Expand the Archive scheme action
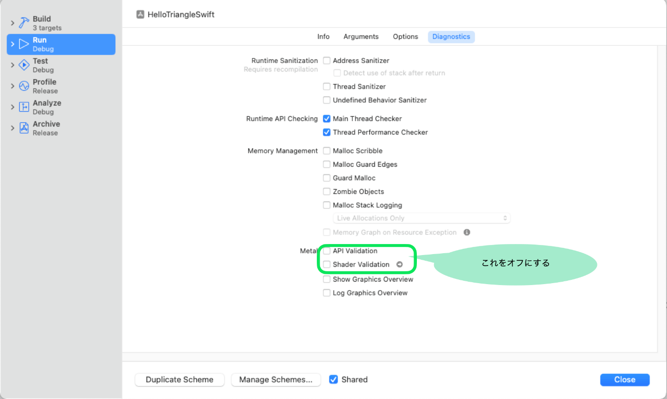Image resolution: width=667 pixels, height=399 pixels. (x=13, y=128)
